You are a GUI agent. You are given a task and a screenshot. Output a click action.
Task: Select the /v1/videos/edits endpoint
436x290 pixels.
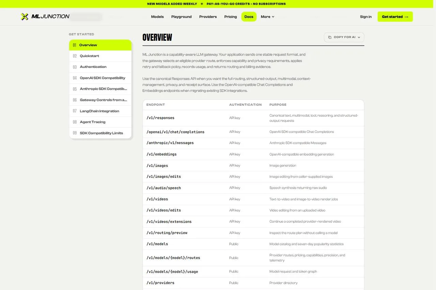click(x=163, y=210)
